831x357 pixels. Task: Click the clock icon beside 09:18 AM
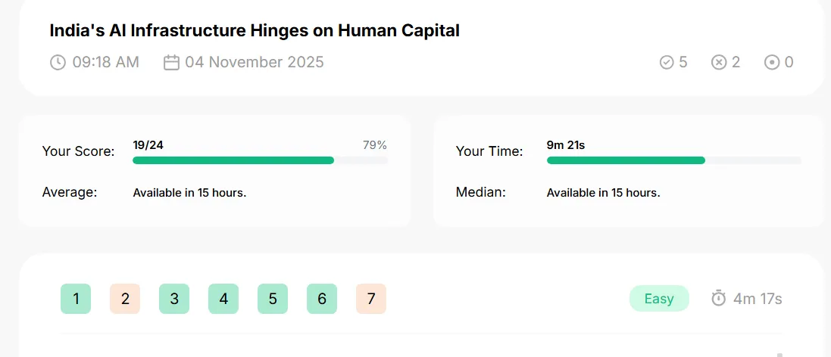pos(58,63)
